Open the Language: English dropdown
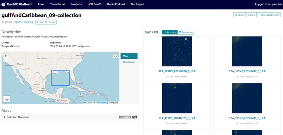 269,15
